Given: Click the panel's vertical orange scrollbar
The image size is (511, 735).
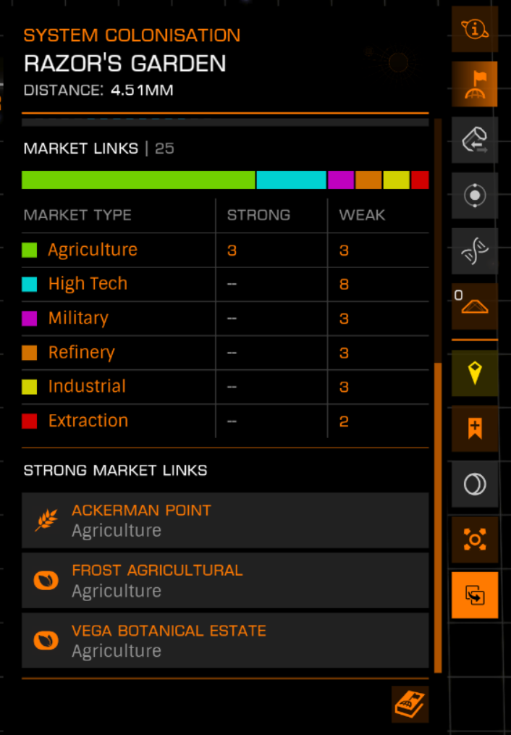Looking at the screenshot, I should coord(438,518).
